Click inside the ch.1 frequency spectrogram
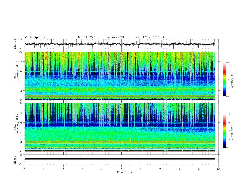The width and height of the screenshot is (246, 190). click(x=120, y=76)
